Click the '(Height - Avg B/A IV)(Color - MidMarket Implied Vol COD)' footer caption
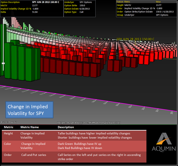This screenshot has width=178, height=166. click(89, 123)
